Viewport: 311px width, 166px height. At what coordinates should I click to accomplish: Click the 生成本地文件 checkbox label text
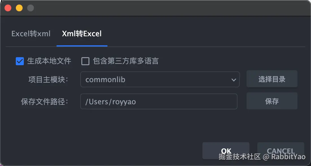pyautogui.click(x=49, y=61)
